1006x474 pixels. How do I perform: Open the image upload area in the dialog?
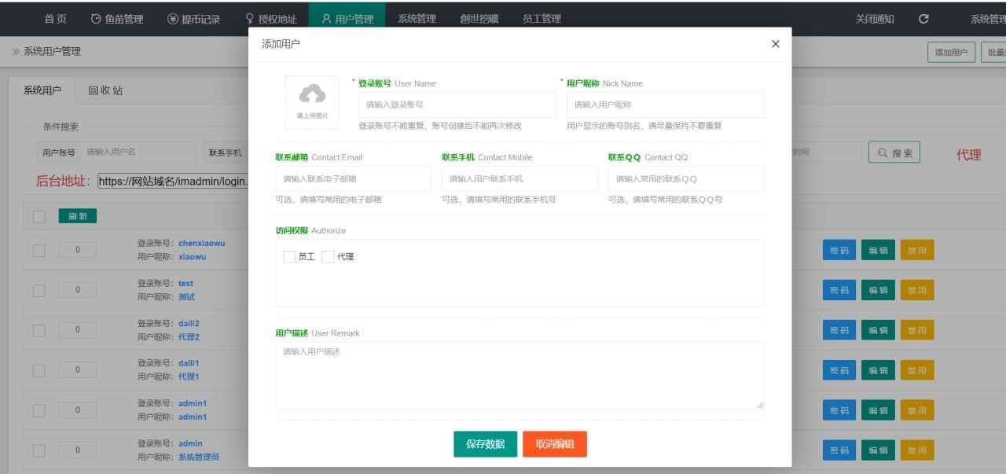[313, 101]
